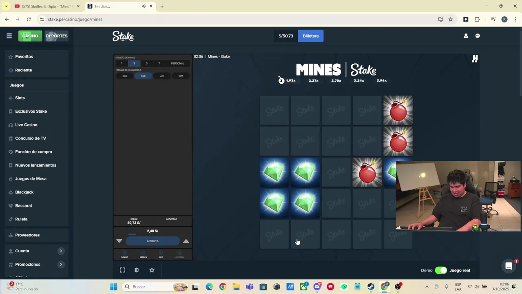
Task: Switch to Casino tab
Action: [x=30, y=36]
